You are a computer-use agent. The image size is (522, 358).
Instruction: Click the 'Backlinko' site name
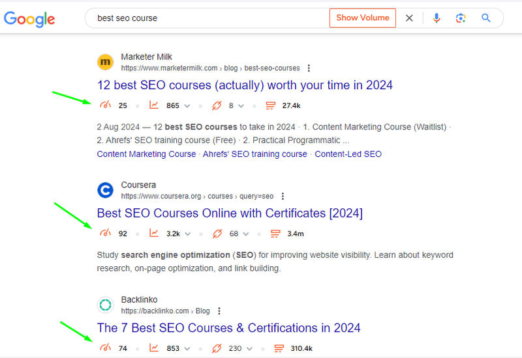[x=139, y=299]
